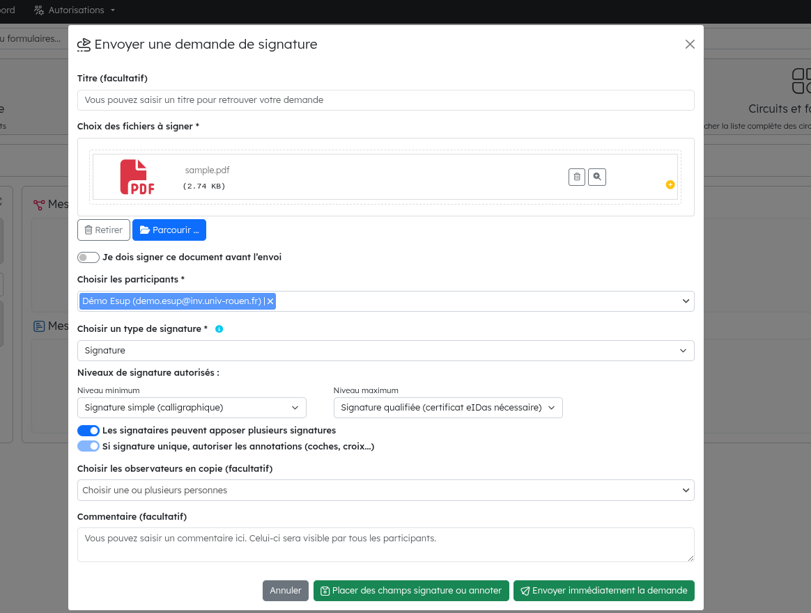Click the signature request header icon
The height and width of the screenshot is (613, 811).
[84, 45]
